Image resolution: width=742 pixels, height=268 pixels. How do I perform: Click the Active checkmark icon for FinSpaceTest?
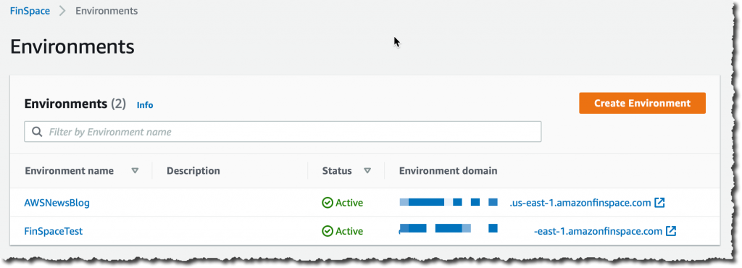point(328,231)
